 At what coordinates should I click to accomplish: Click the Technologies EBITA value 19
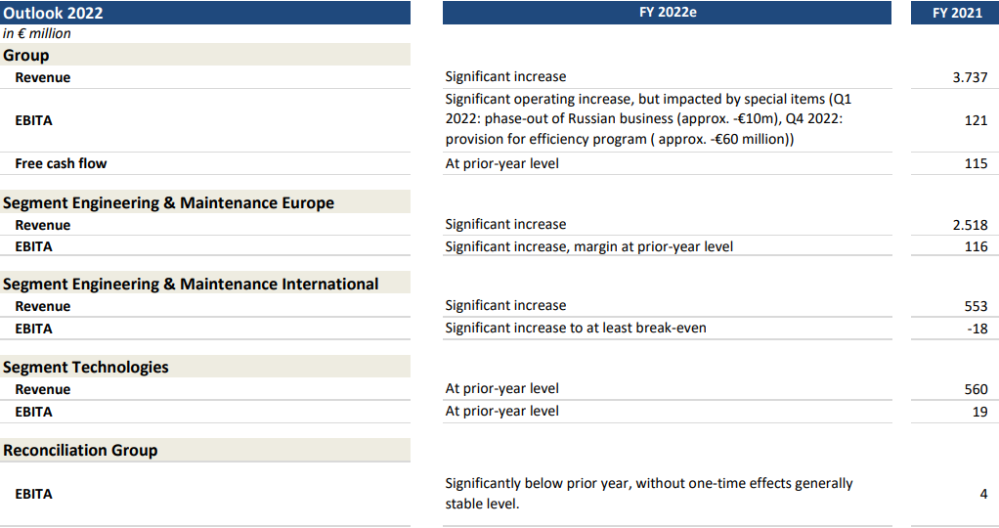click(x=979, y=412)
